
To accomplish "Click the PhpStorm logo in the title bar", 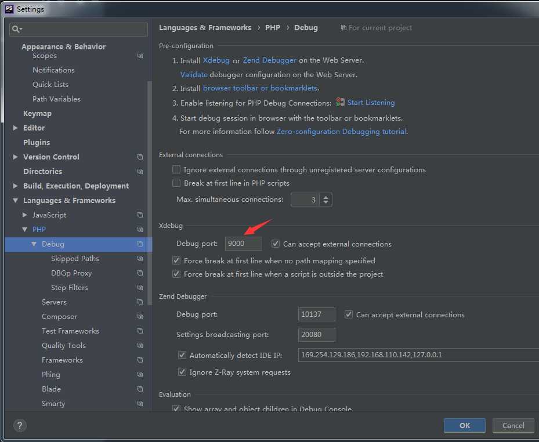I will 9,9.
